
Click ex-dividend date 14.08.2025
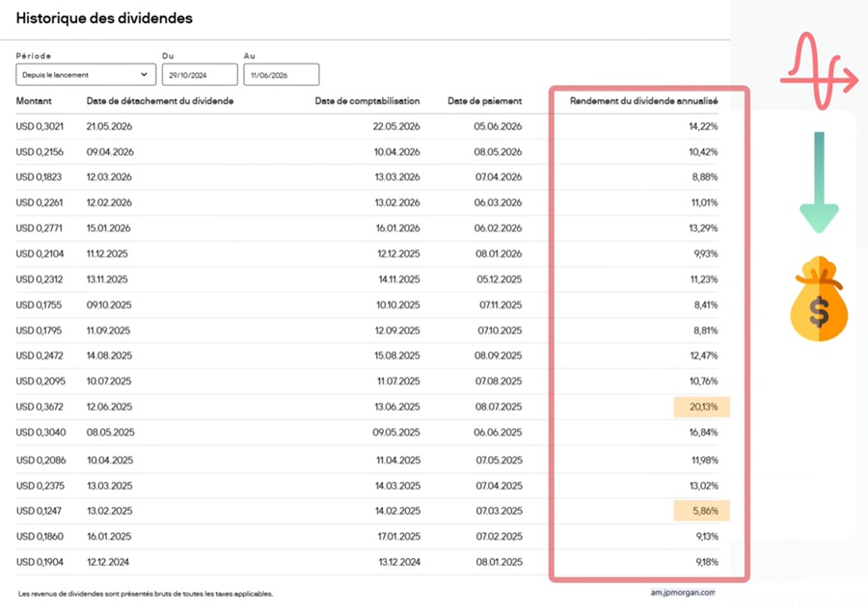point(109,356)
